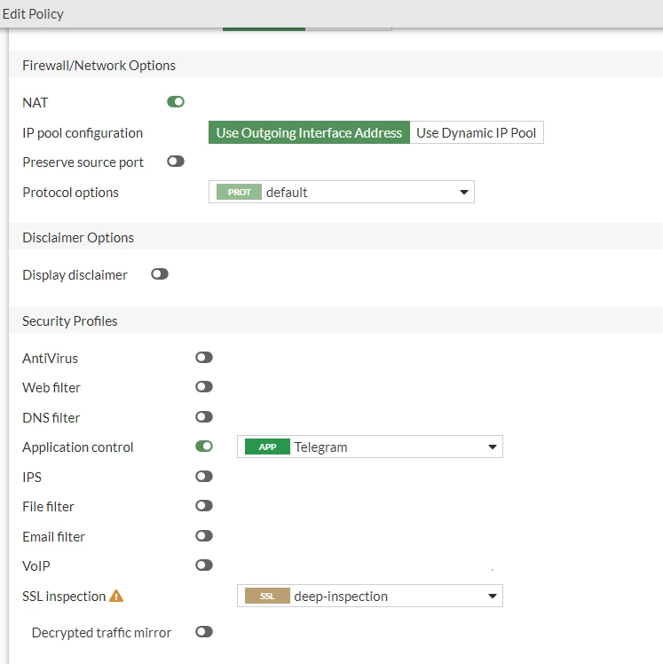Switch on the VoIP toggle
The image size is (663, 664).
coord(204,565)
